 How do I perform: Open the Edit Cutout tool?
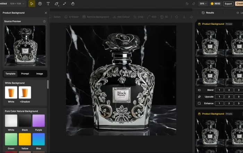pyautogui.click(x=121, y=17)
